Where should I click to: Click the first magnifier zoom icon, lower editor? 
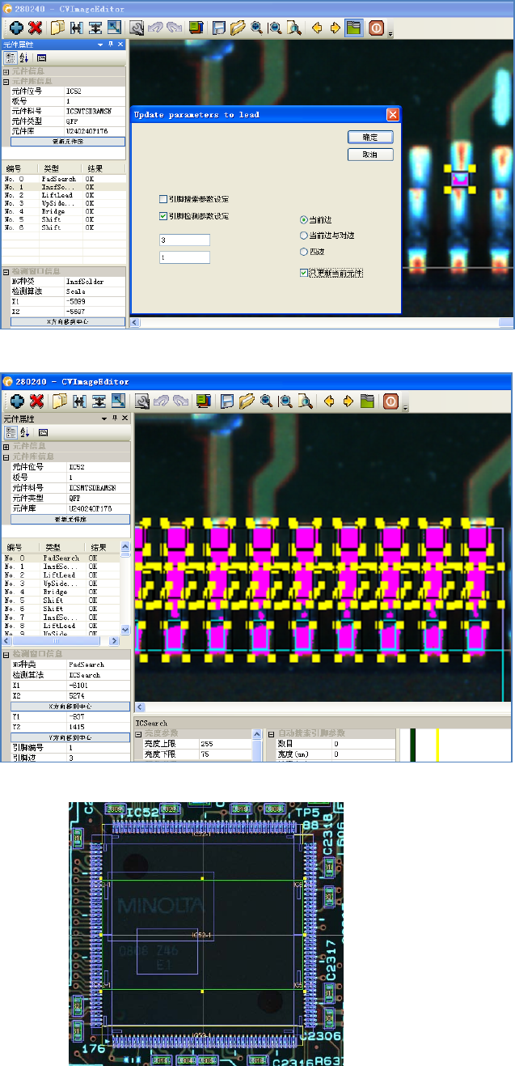pyautogui.click(x=266, y=401)
